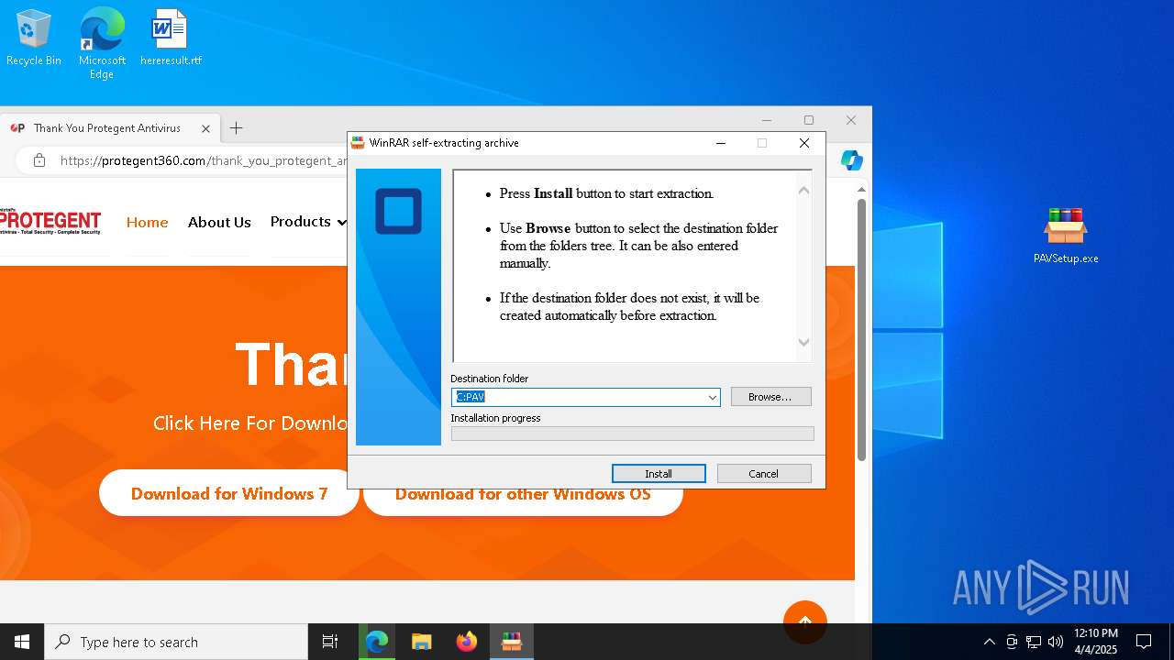Click the Copilot icon in Edge
Screen dimensions: 1174x660
click(852, 160)
